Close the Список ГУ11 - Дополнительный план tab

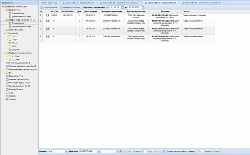pyautogui.click(x=223, y=2)
